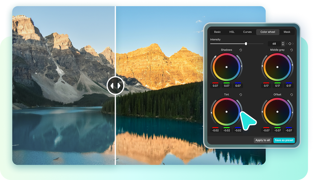Click the right chevron beside the keyframe diamond
This screenshot has height=180, width=315.
click(x=293, y=44)
